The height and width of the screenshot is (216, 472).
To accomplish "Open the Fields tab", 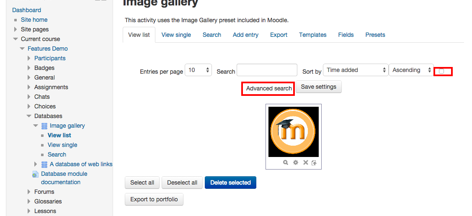I will coord(346,35).
